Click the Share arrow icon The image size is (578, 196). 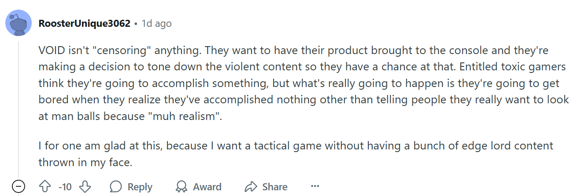[x=251, y=187]
